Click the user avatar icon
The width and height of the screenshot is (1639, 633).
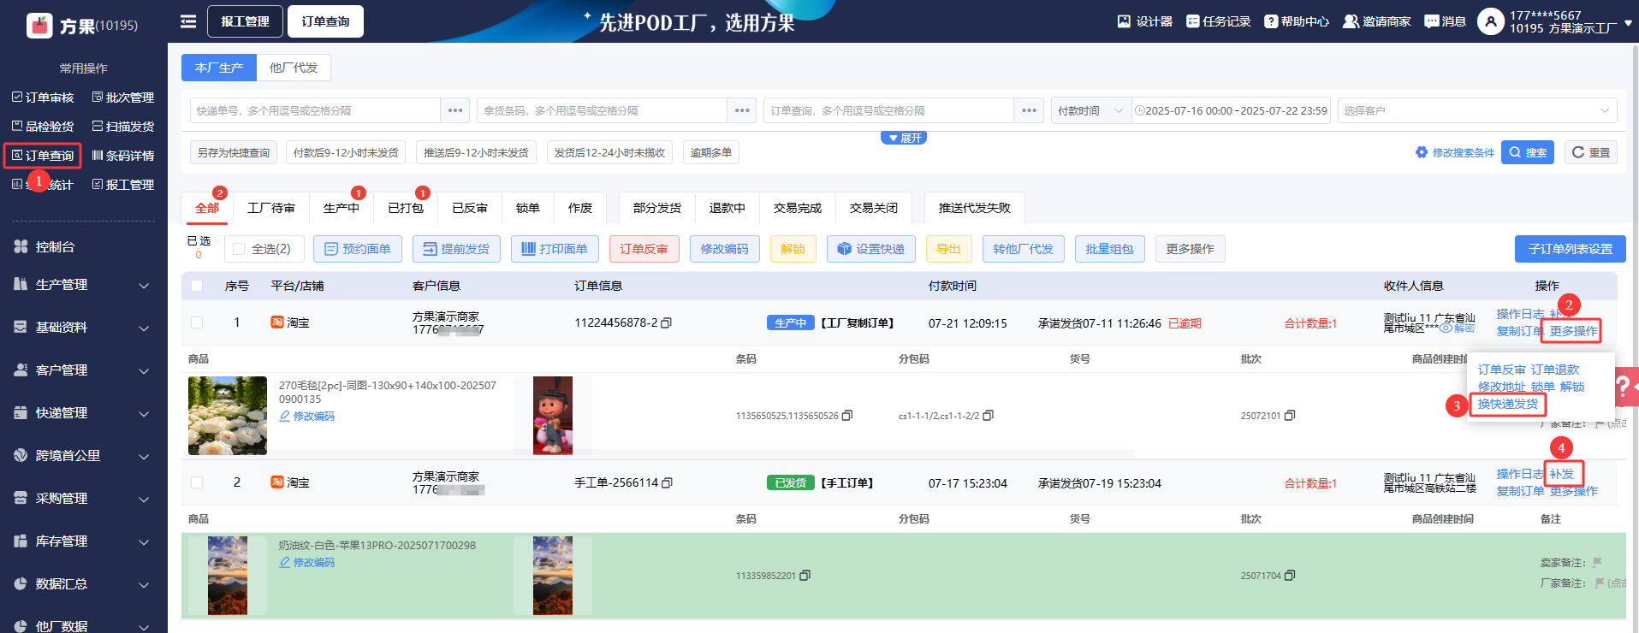pyautogui.click(x=1490, y=21)
